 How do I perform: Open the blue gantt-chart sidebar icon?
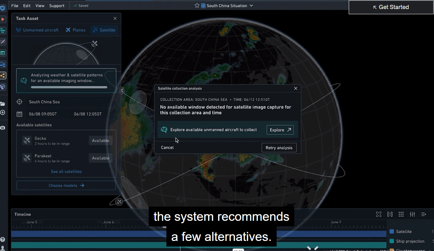(3, 64)
